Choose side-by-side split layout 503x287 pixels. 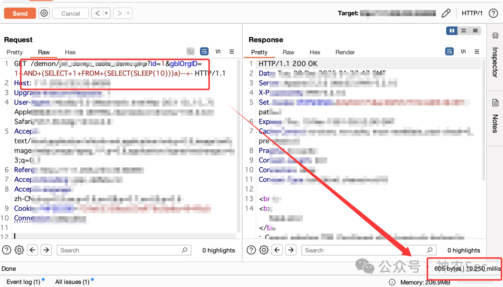(452, 30)
